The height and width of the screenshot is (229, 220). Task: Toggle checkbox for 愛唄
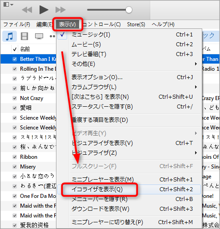pyautogui.click(x=15, y=108)
